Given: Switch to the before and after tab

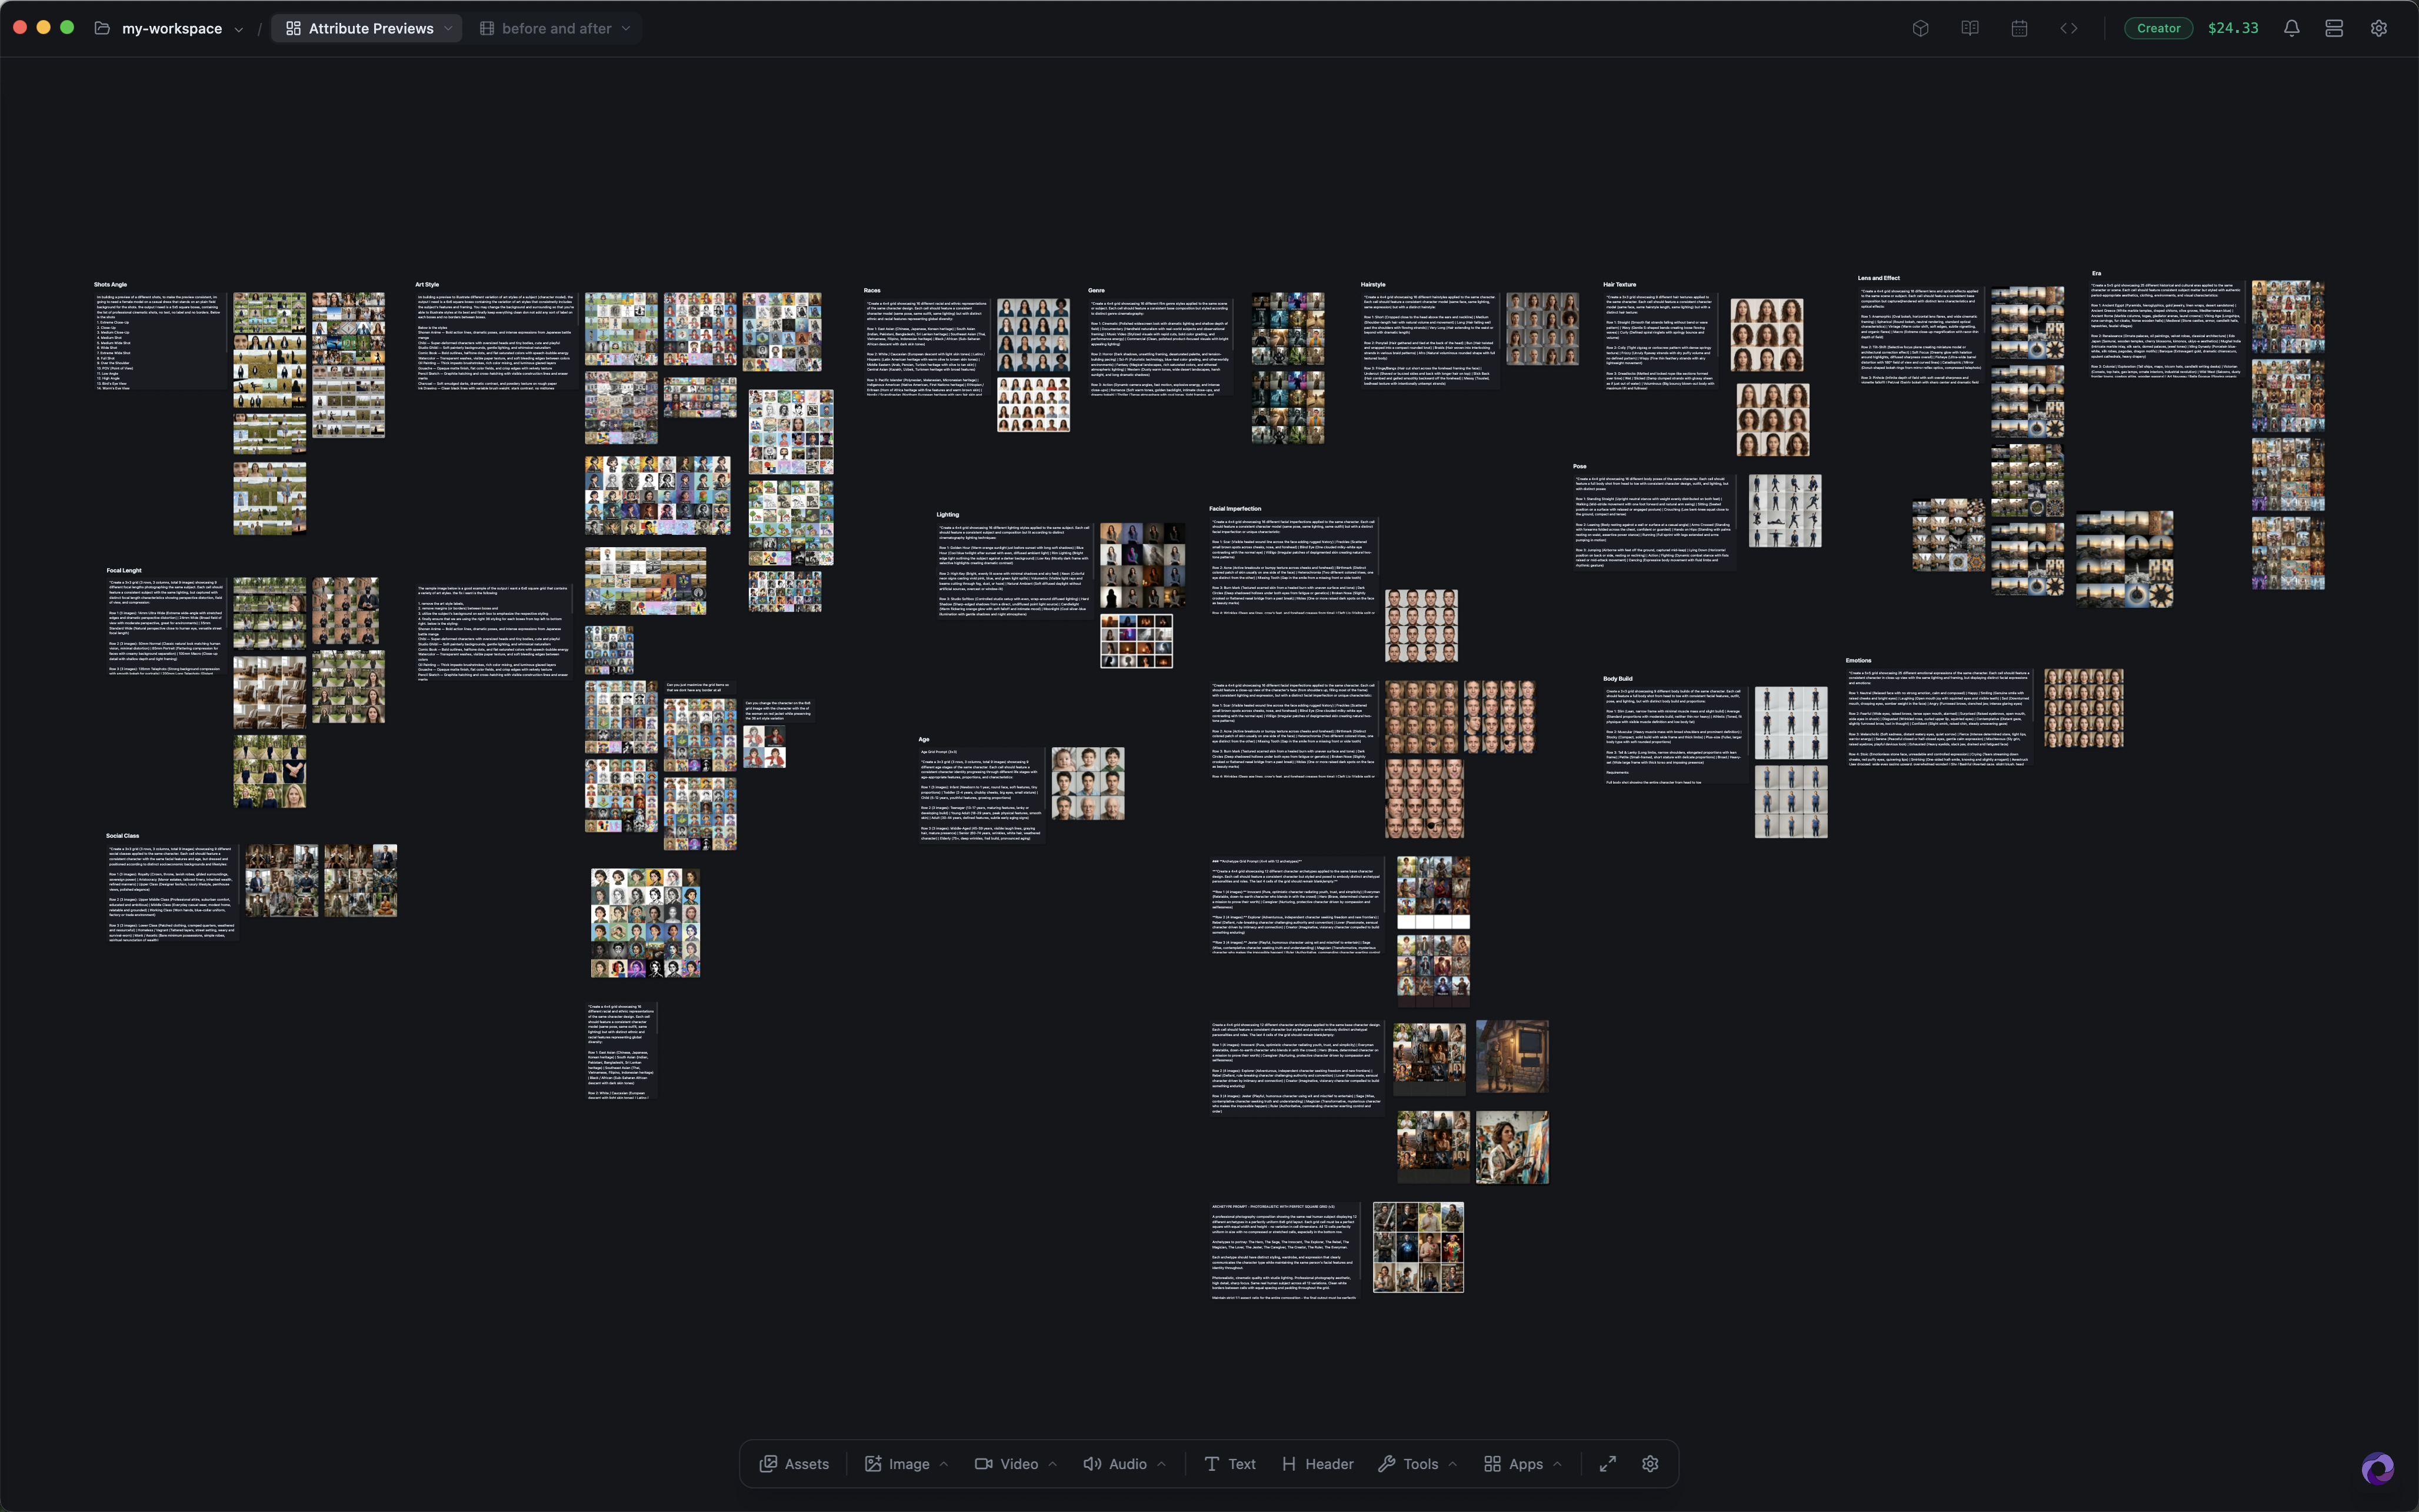Looking at the screenshot, I should [x=556, y=28].
